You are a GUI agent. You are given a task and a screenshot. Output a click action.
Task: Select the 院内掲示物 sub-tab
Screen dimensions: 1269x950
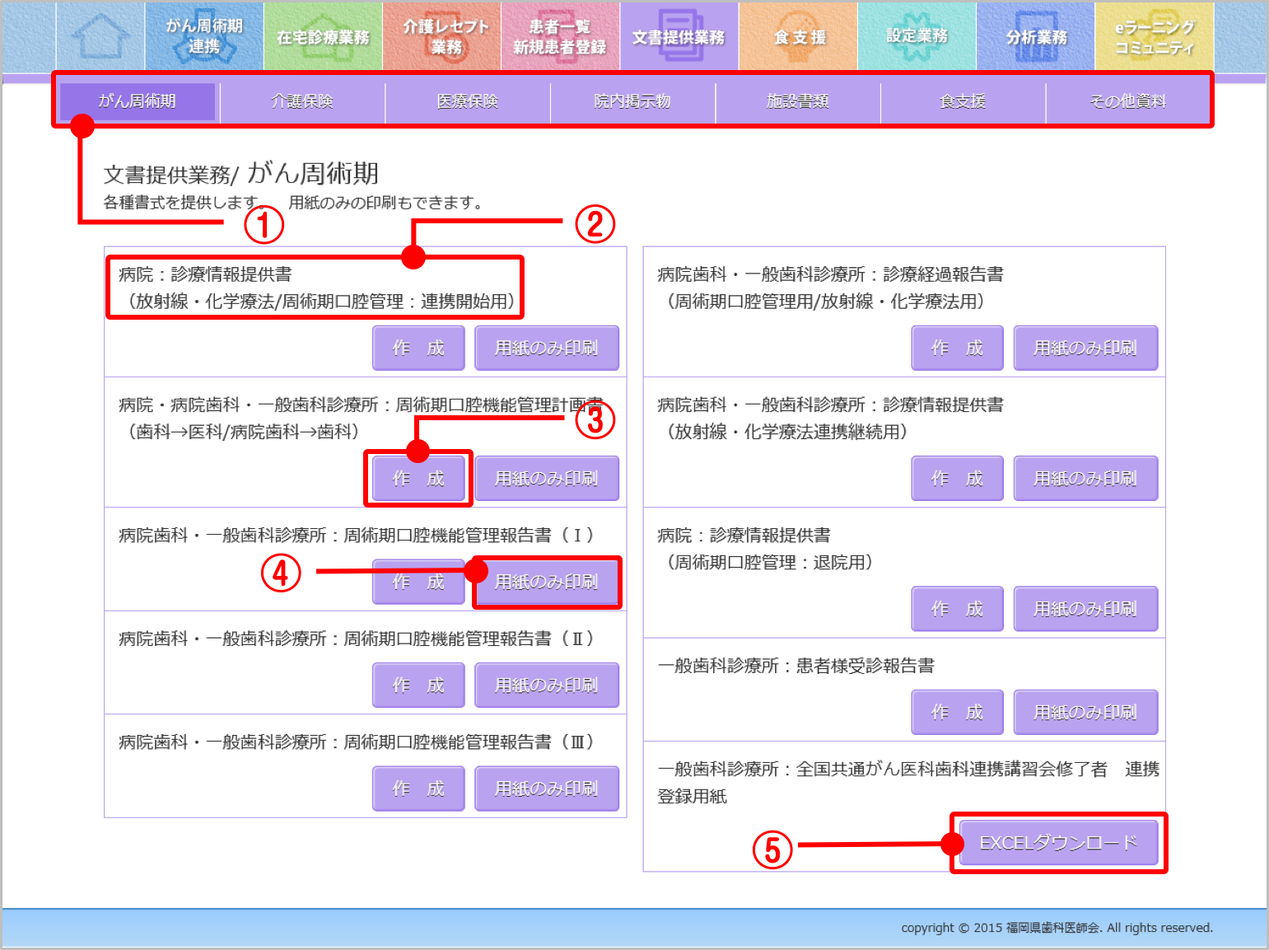pos(632,101)
